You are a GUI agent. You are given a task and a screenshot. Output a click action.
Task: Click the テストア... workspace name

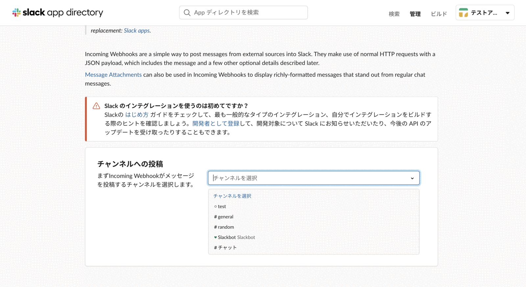tap(484, 13)
